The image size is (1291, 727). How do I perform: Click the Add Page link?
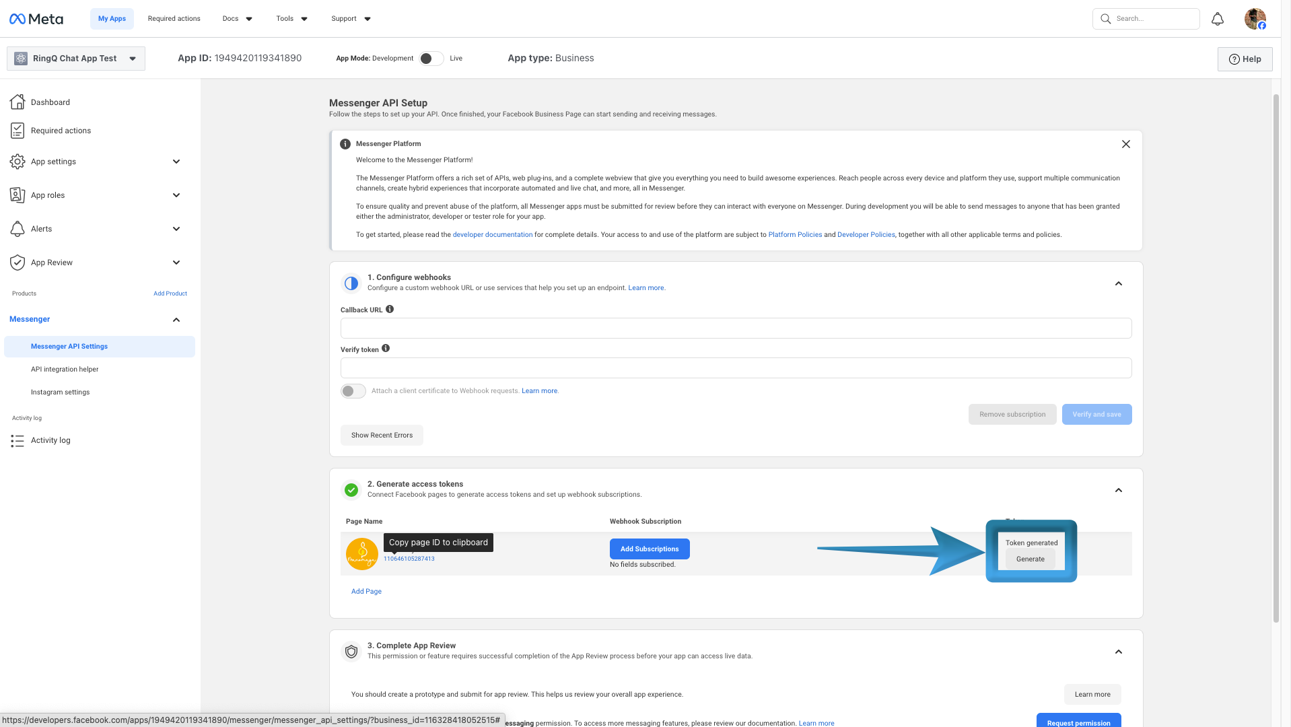point(366,592)
